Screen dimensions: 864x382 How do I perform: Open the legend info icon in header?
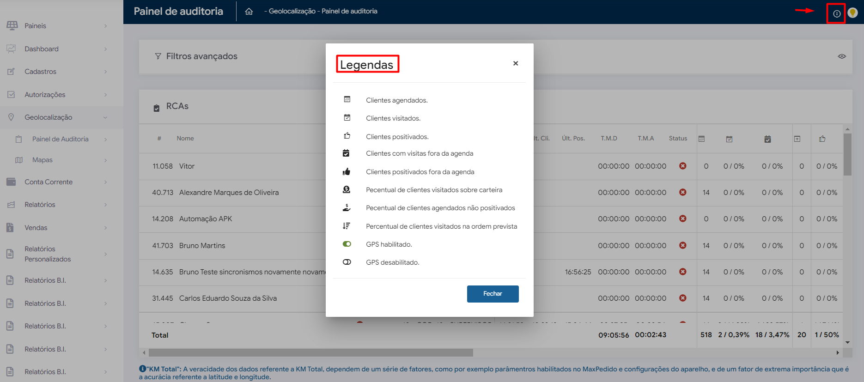(x=837, y=13)
